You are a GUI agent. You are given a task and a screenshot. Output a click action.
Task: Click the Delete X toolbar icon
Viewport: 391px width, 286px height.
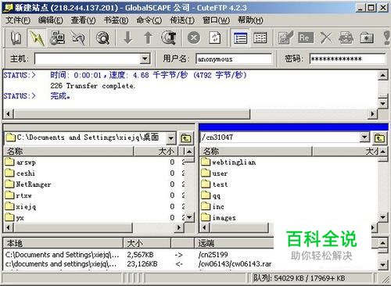[326, 38]
